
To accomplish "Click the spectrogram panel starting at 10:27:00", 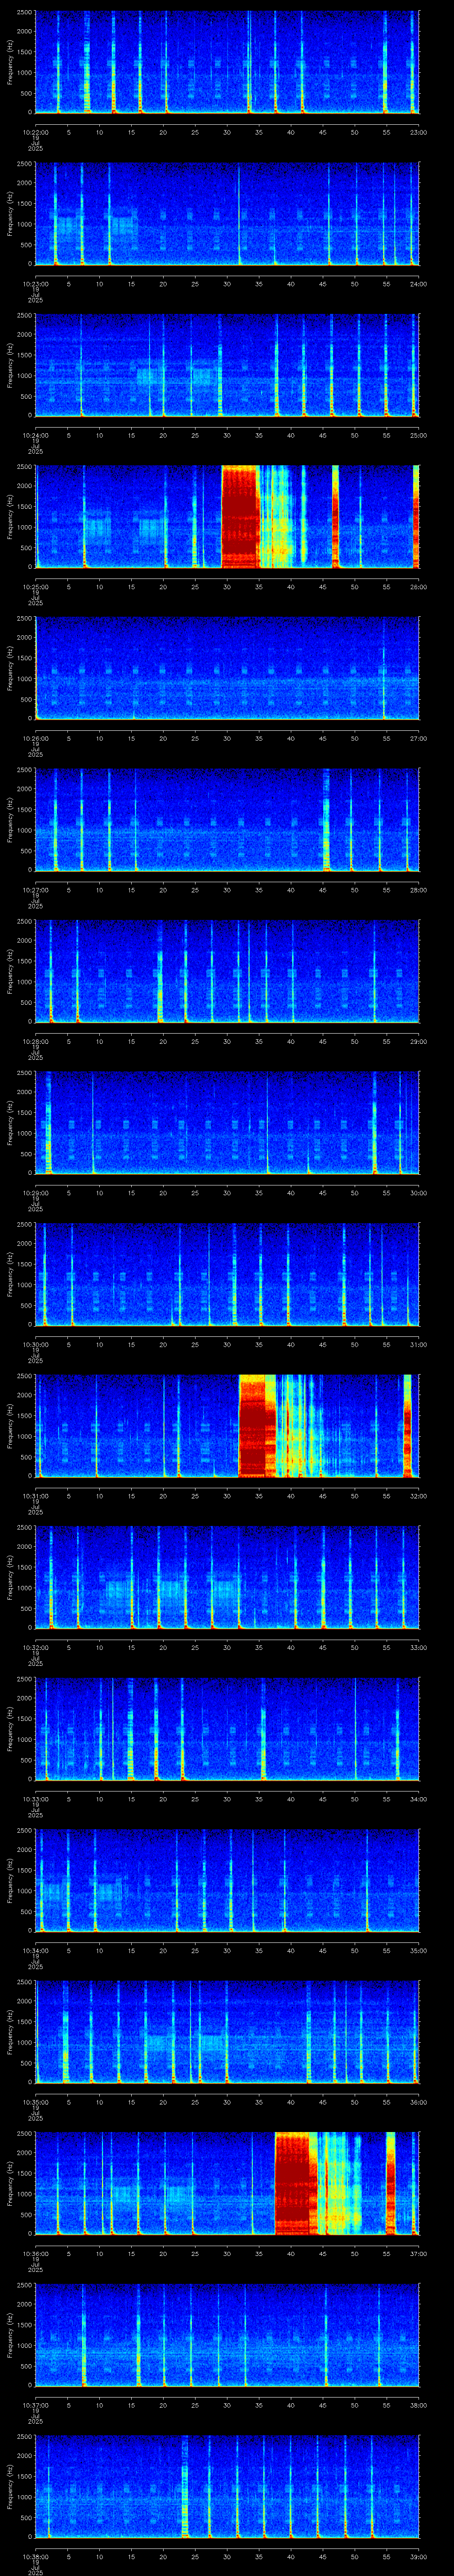I will pos(227,820).
